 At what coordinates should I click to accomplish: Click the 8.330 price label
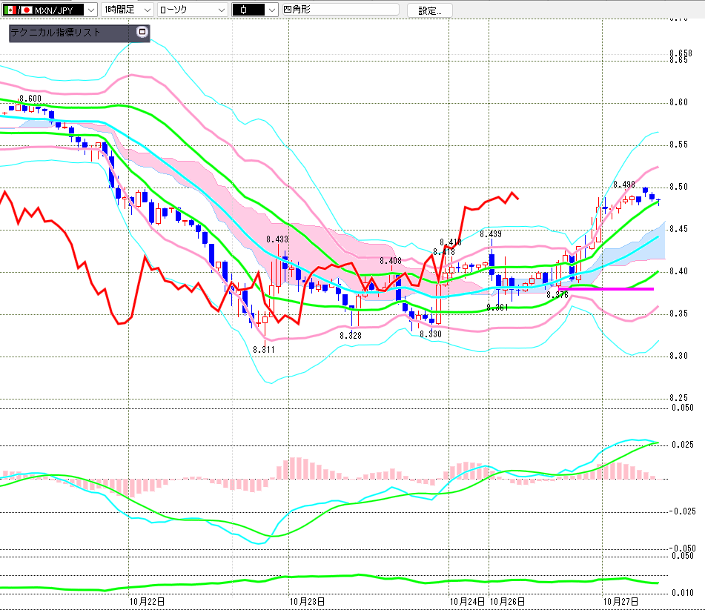431,334
